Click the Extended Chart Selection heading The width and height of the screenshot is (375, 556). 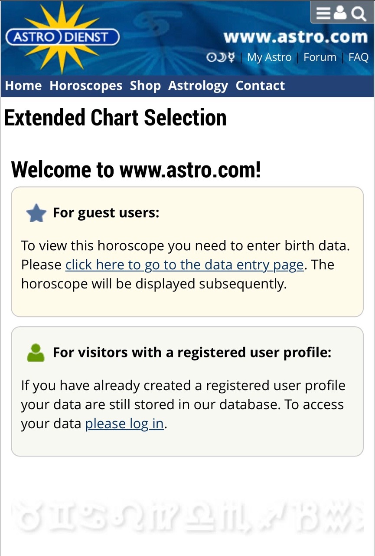pos(115,118)
